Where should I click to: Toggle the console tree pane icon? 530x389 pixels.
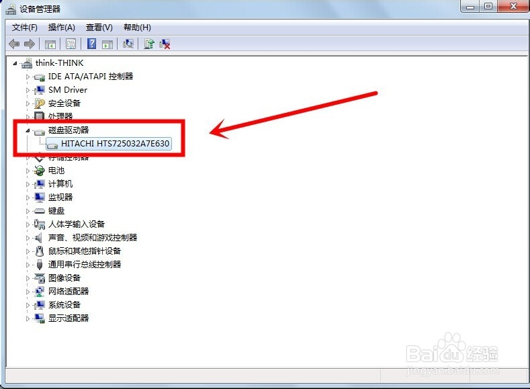click(50, 44)
